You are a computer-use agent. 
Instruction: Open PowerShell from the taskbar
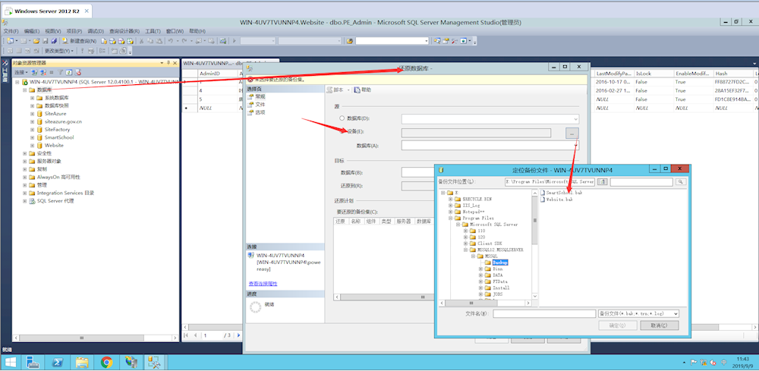[57, 363]
